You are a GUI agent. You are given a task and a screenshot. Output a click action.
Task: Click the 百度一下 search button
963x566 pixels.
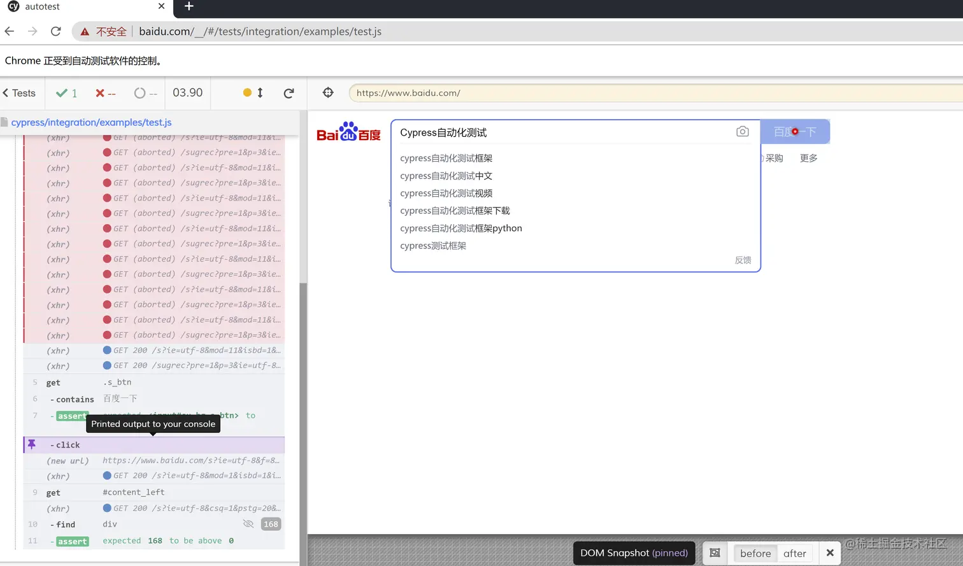(x=795, y=132)
